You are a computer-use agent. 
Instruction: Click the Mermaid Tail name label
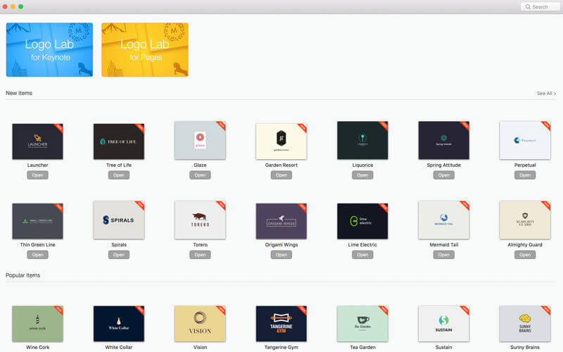[444, 245]
